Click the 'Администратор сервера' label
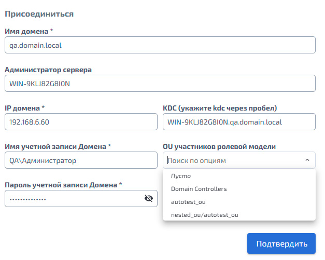 point(48,70)
